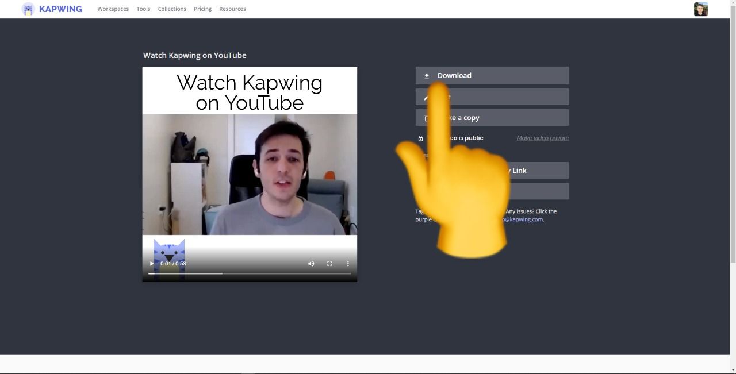This screenshot has height=374, width=736.
Task: Open the Tools menu
Action: click(143, 9)
